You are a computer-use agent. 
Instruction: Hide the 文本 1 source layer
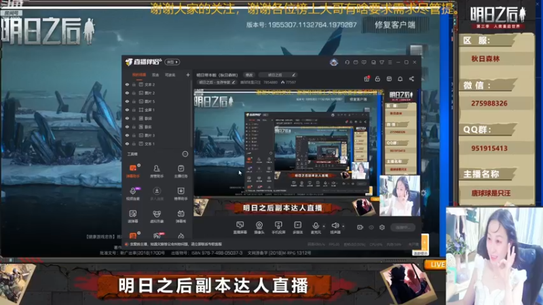point(127,144)
